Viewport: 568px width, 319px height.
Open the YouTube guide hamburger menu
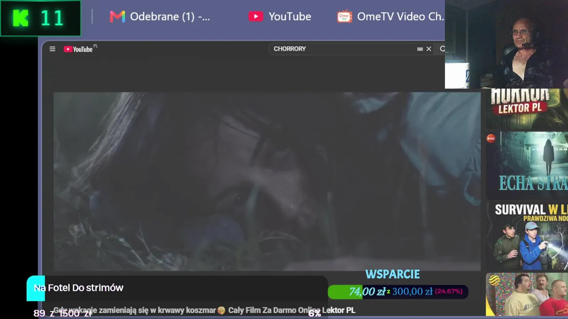coord(52,49)
